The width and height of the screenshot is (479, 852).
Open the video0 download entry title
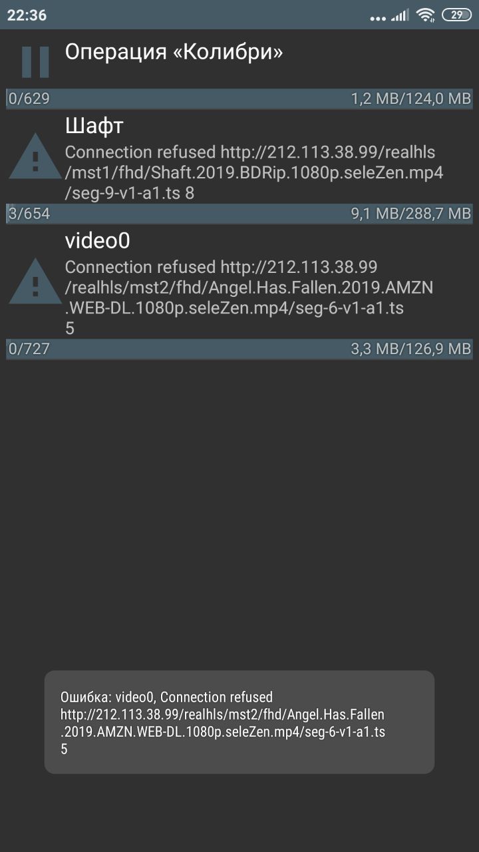pyautogui.click(x=97, y=241)
